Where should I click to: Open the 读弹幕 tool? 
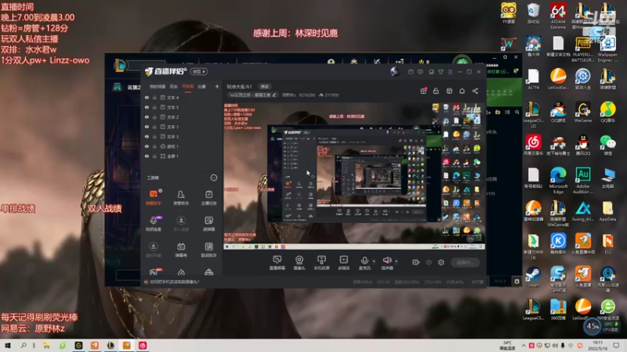click(208, 224)
